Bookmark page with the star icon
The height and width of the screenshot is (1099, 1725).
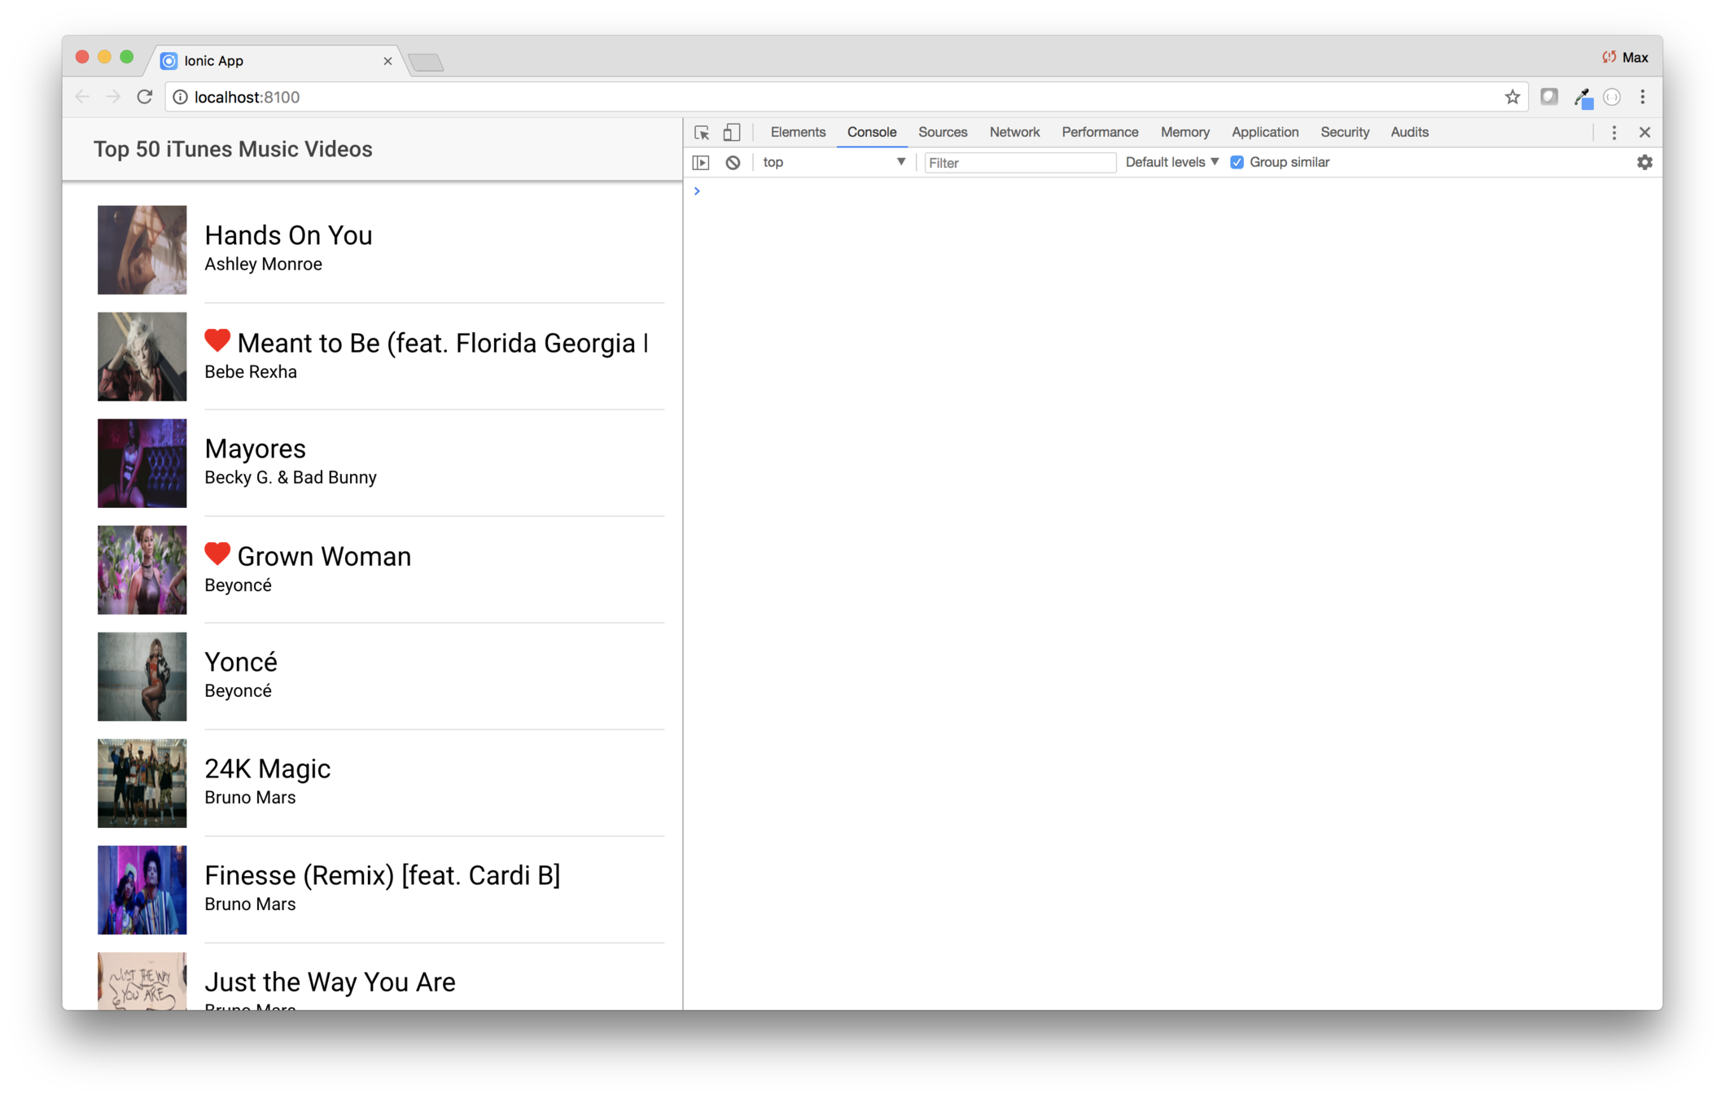(x=1512, y=98)
